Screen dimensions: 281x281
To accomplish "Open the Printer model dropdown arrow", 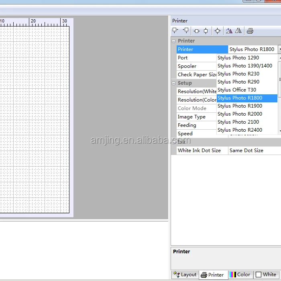I will (280, 49).
